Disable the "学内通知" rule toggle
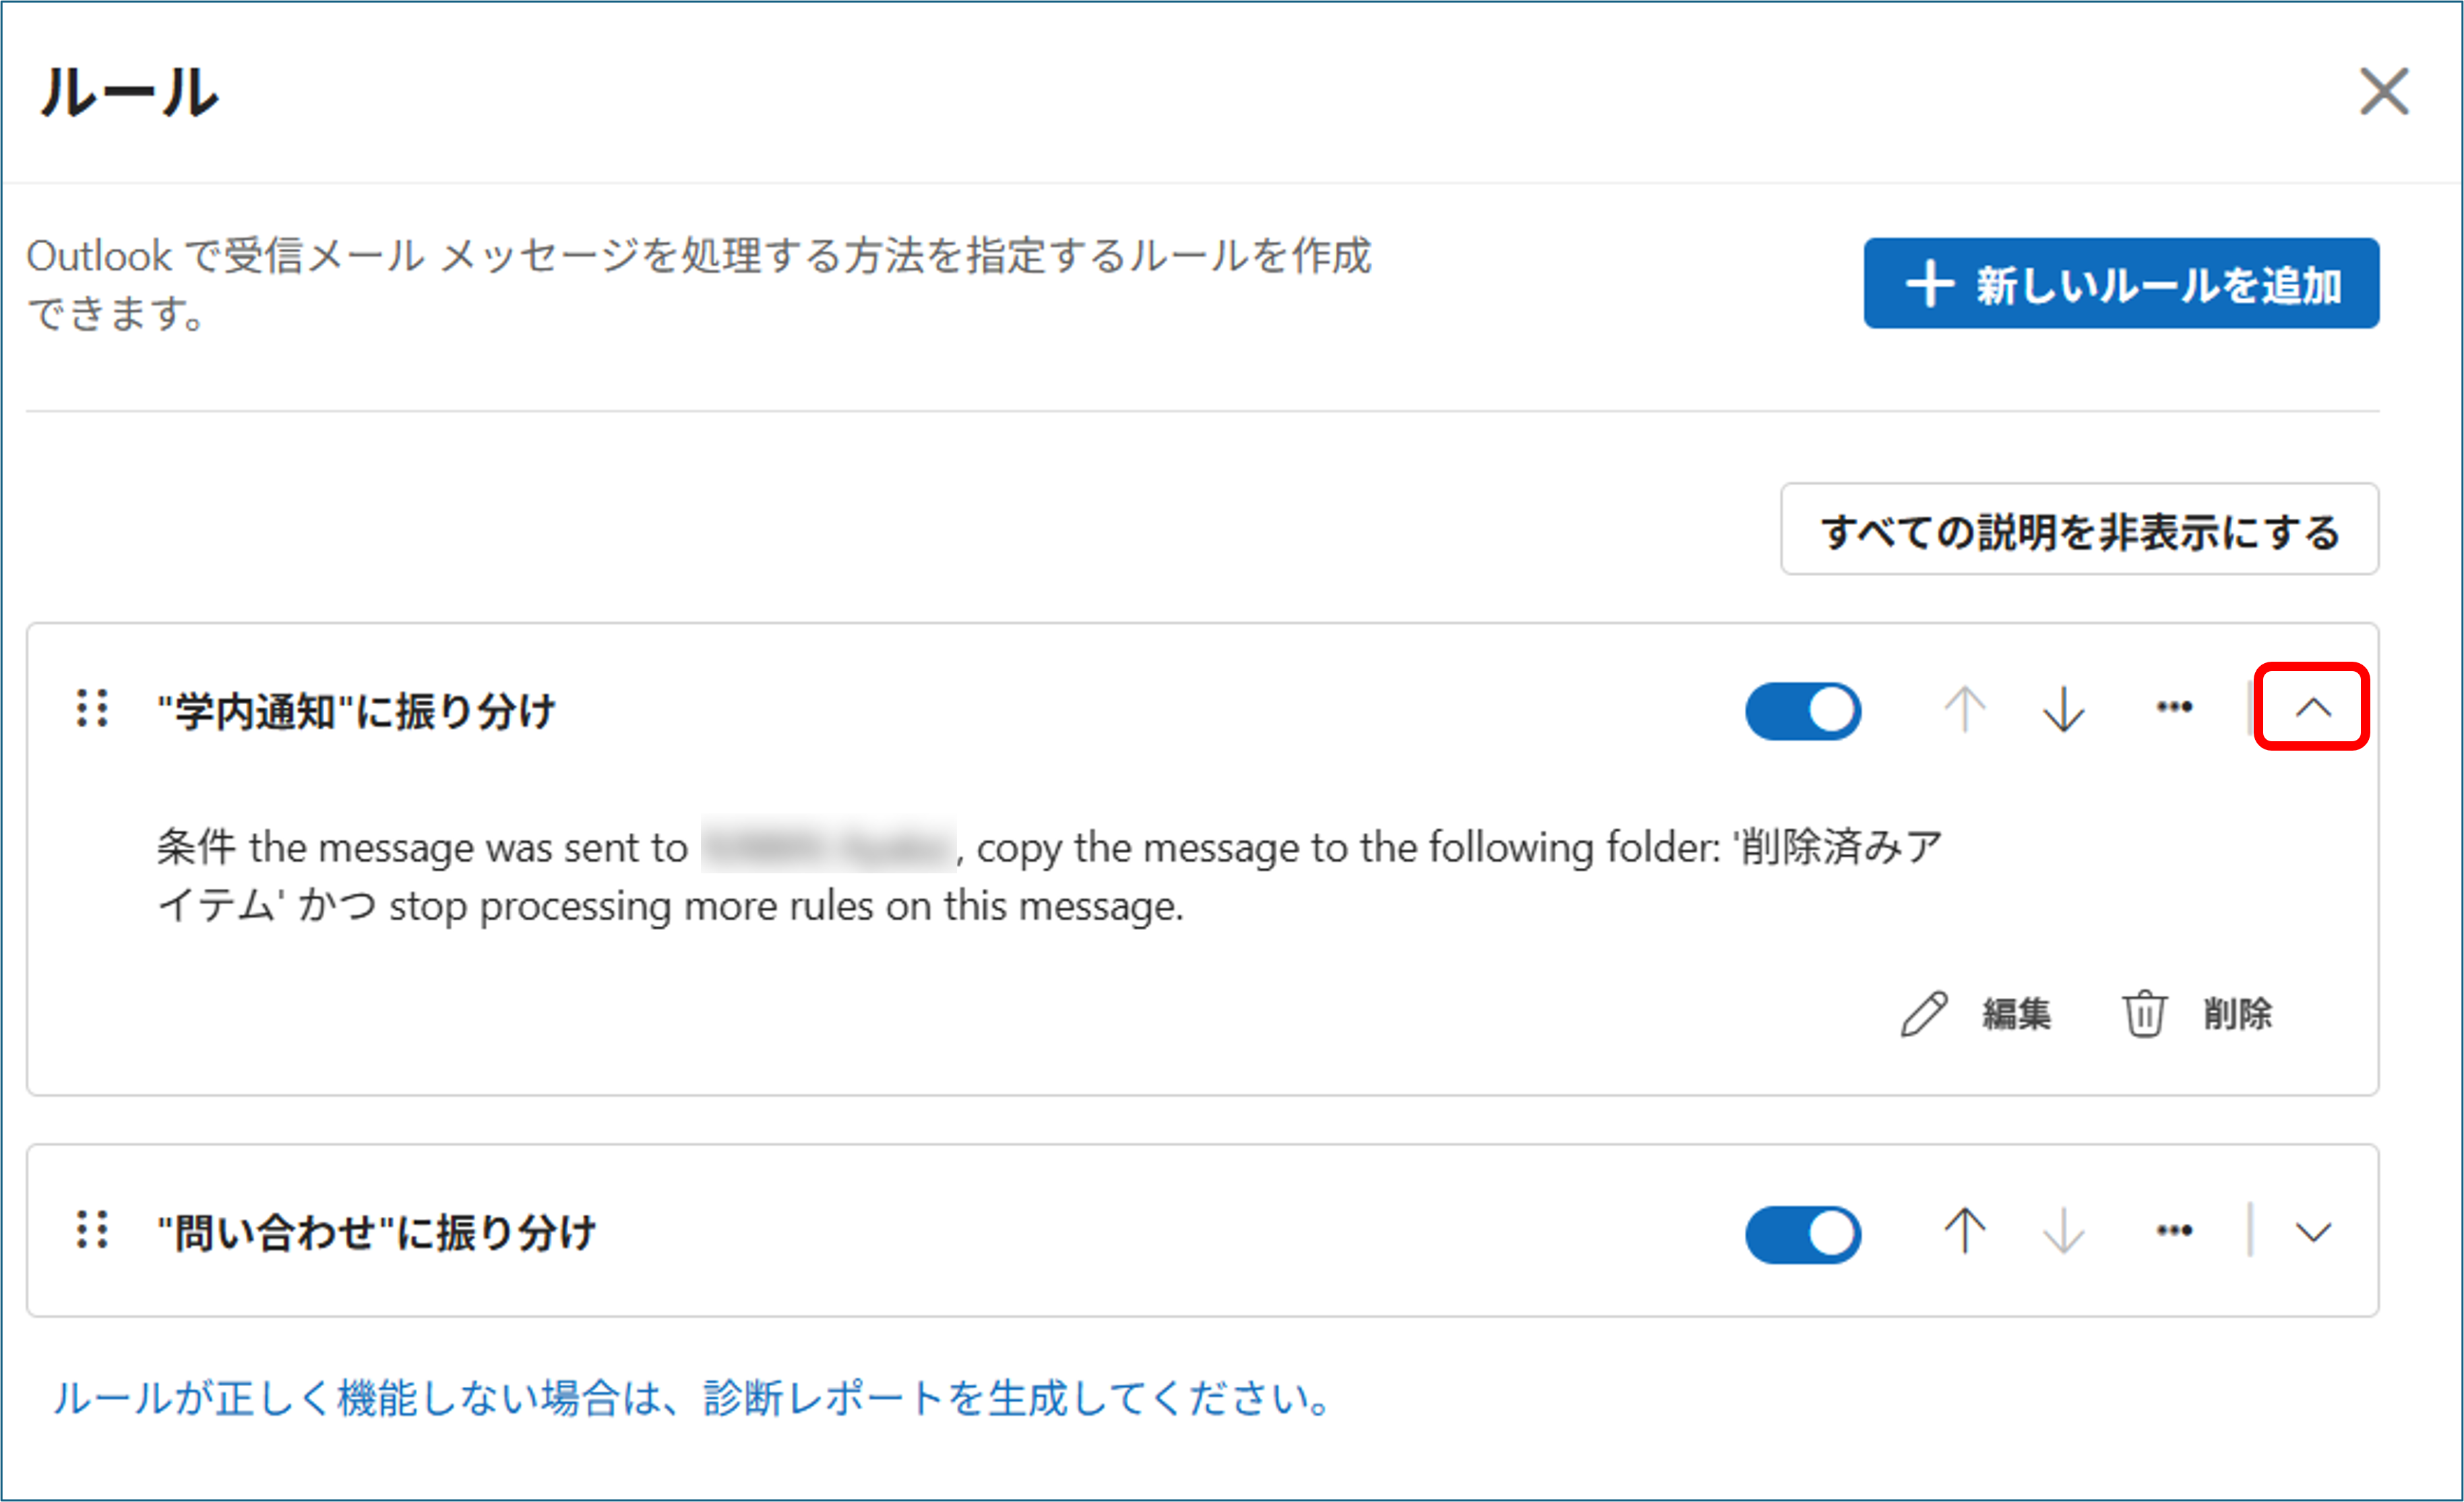This screenshot has height=1502, width=2464. (1803, 711)
